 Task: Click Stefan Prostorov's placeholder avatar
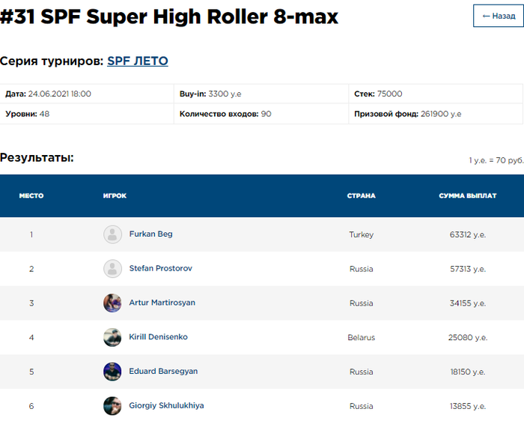click(x=112, y=269)
